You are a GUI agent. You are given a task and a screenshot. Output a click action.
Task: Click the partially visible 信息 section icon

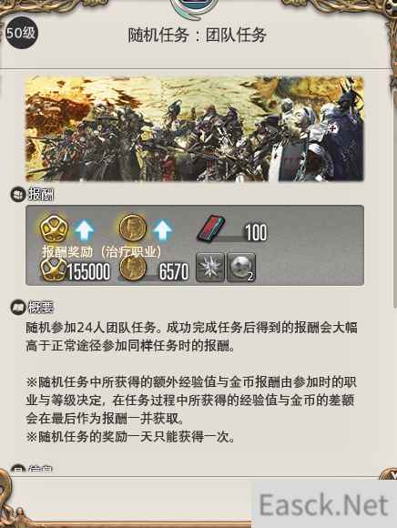click(x=18, y=470)
